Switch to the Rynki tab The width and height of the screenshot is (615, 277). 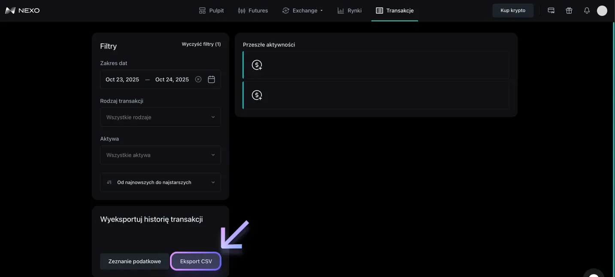pyautogui.click(x=349, y=11)
